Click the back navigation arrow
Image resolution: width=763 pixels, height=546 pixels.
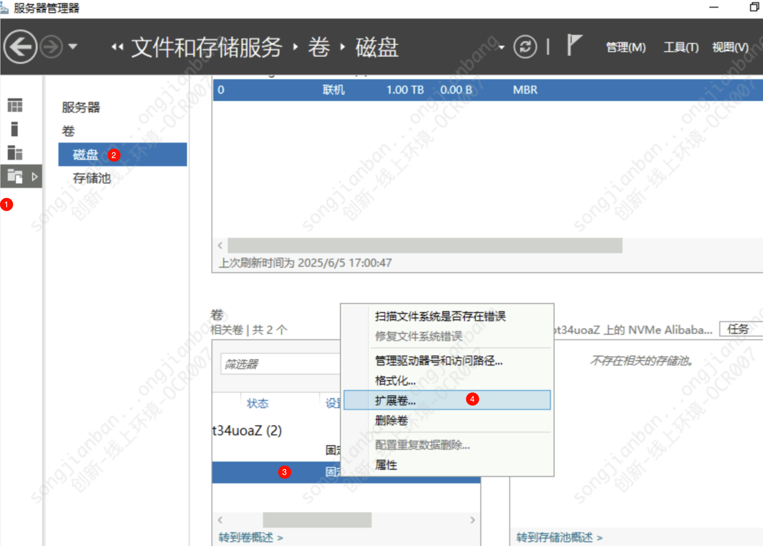click(x=20, y=46)
